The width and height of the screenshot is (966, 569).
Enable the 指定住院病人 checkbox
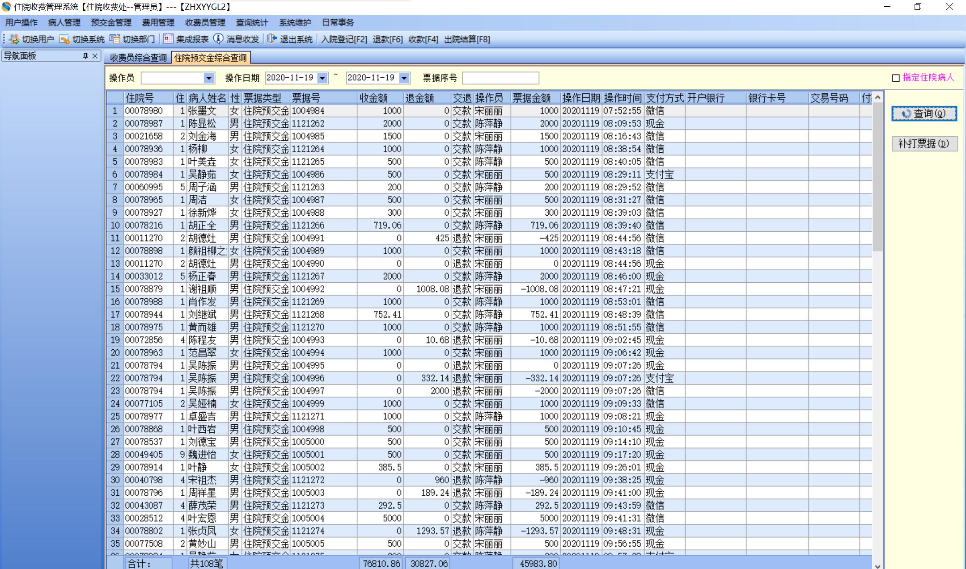(896, 78)
